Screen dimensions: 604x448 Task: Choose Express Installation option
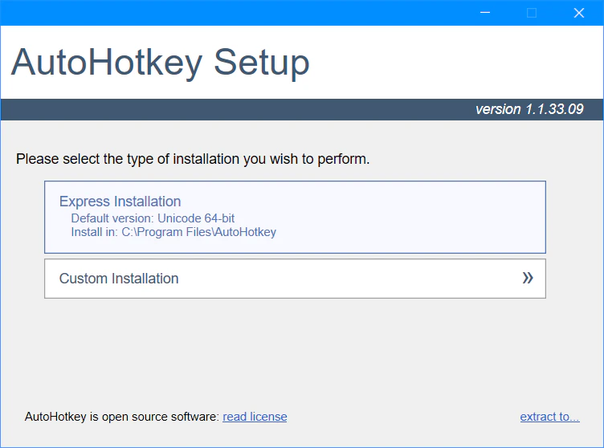click(x=295, y=217)
